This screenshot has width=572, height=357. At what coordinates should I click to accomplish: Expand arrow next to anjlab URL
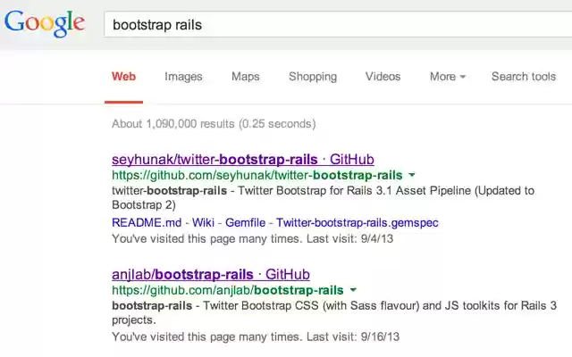coord(353,290)
